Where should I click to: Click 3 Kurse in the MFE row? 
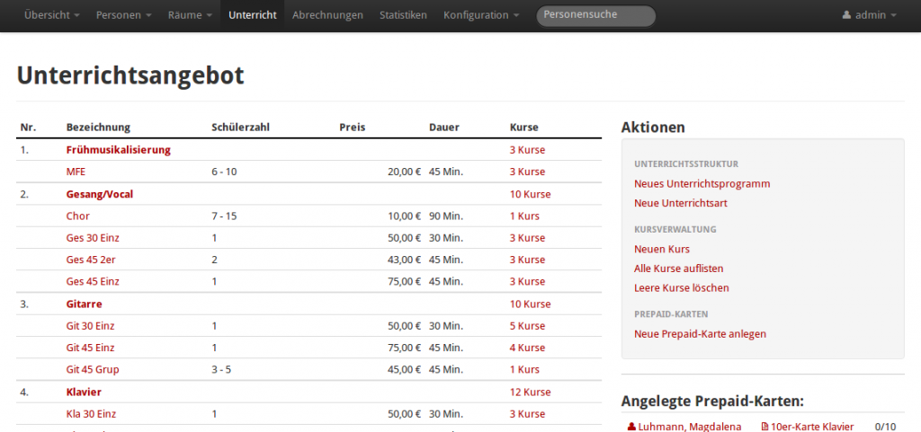point(527,172)
